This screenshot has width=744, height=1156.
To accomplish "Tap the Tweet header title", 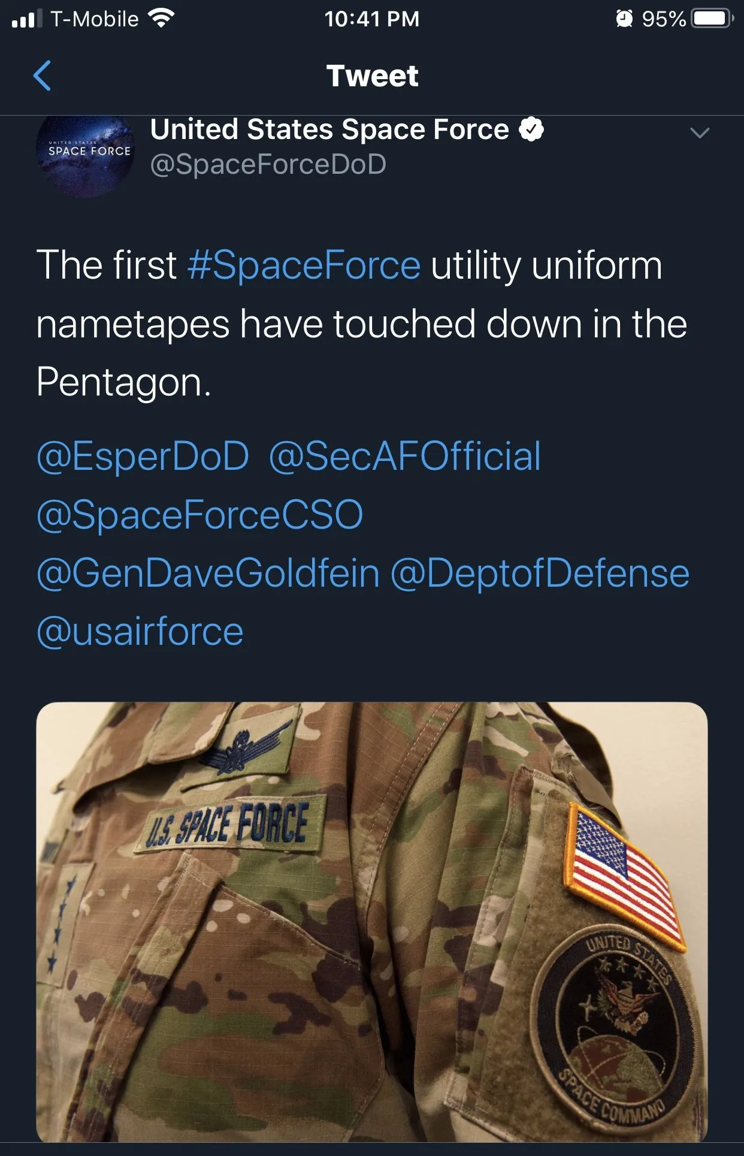I will pos(372,76).
